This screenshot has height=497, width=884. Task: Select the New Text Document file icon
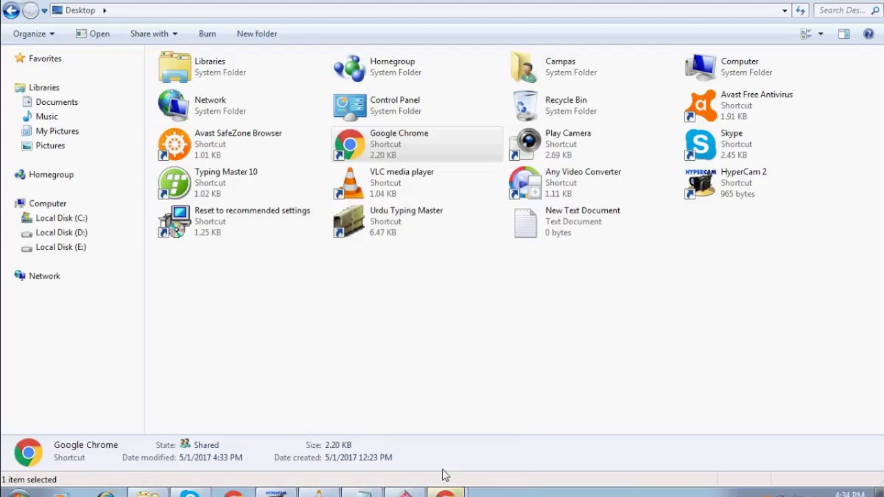(x=525, y=222)
